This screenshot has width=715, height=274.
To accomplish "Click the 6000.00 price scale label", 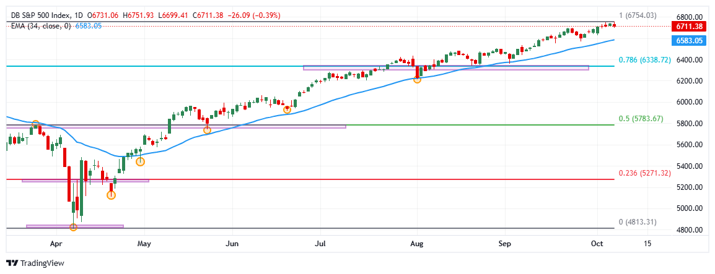I will [x=689, y=102].
